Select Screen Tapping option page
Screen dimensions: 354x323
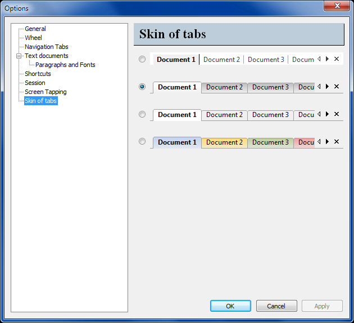click(x=46, y=92)
